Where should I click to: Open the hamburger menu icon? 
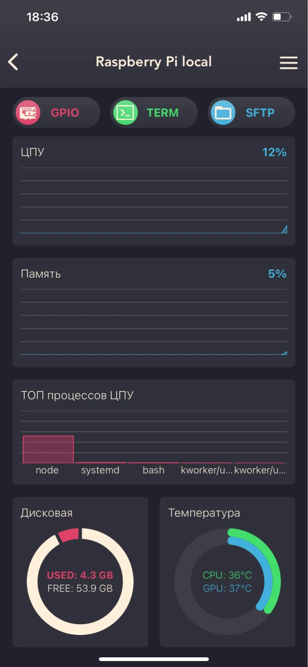(x=288, y=62)
